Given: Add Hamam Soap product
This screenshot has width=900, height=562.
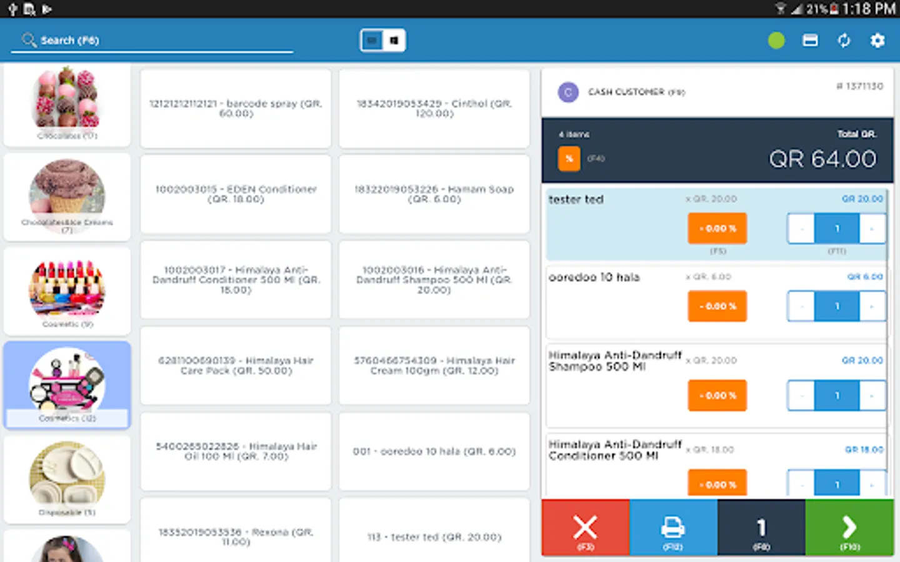Looking at the screenshot, I should (434, 194).
